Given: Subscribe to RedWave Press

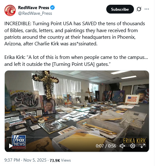Looking at the screenshot, I should point(120,9).
